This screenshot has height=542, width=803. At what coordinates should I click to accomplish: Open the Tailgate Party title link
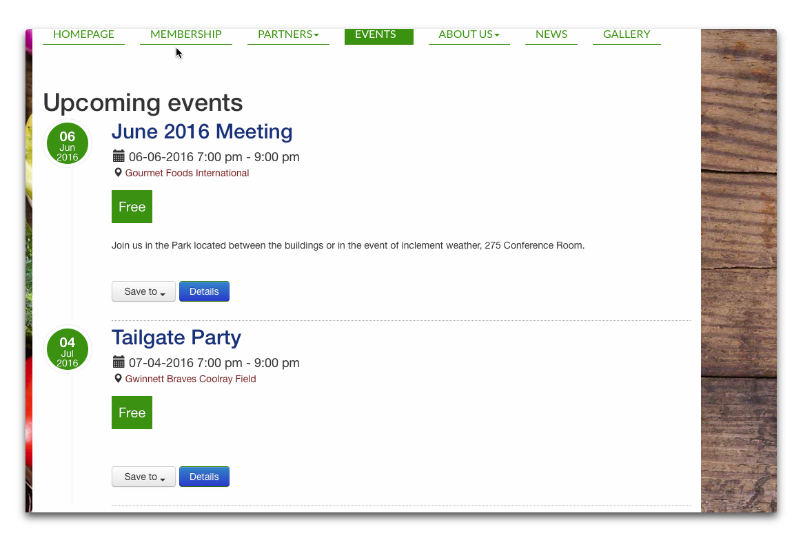coord(176,337)
